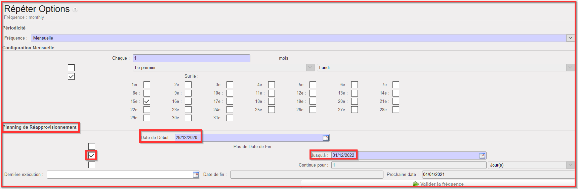This screenshot has height=189, width=578.
Task: Enable the Continue pour checkbox
Action: 92,165
